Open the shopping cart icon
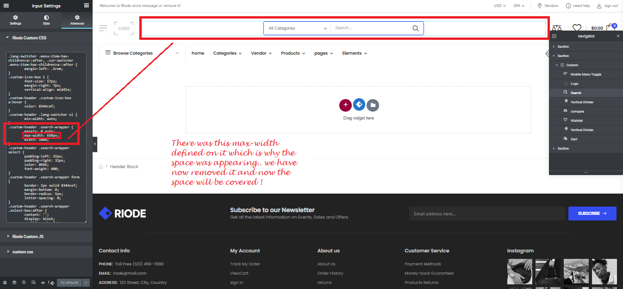623x289 pixels. point(611,27)
